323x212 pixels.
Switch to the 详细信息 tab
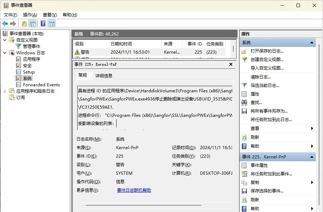pyautogui.click(x=105, y=75)
